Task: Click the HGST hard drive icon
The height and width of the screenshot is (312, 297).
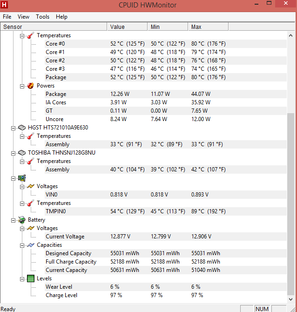Action: pos(21,128)
